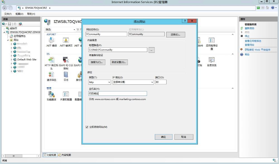Click the browse ... button for physical path
279x164 pixels.
tap(151, 50)
